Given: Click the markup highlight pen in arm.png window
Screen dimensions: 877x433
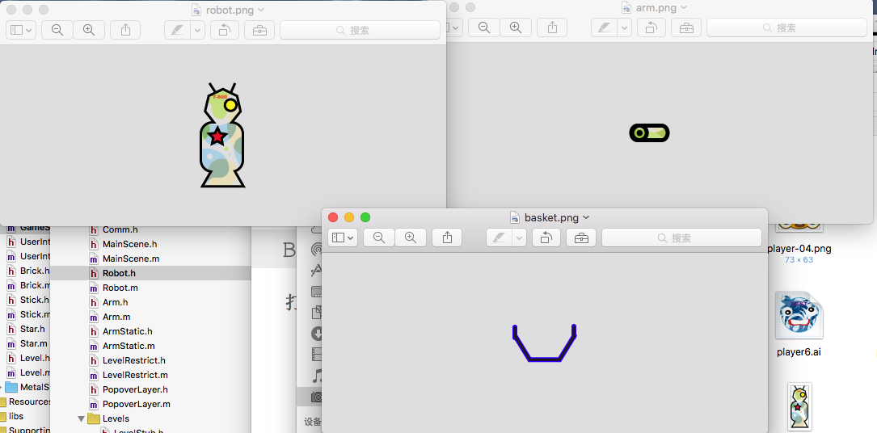Looking at the screenshot, I should (x=604, y=27).
